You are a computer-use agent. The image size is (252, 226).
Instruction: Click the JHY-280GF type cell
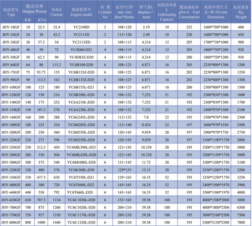[x=11, y=155]
